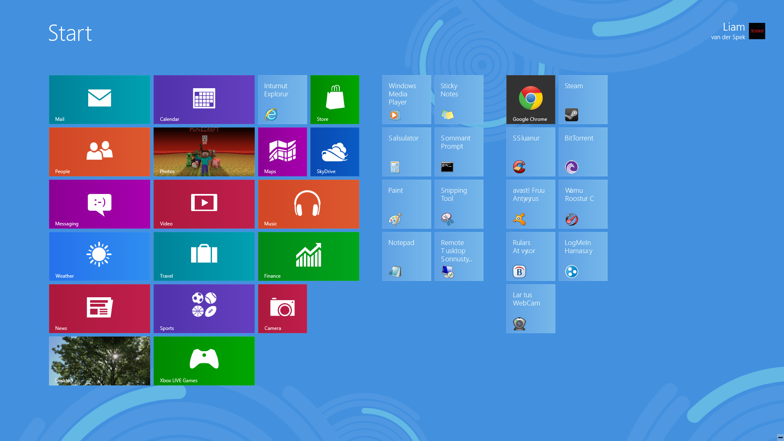Screen dimensions: 784x441
Task: Open the Mail tile
Action: 99,99
